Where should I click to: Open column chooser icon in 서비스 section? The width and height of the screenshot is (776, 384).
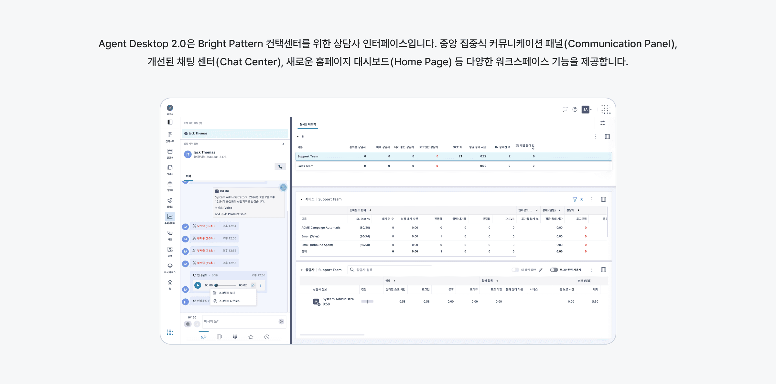603,199
